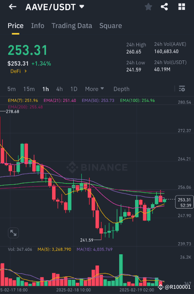The width and height of the screenshot is (194, 294).
Task: Tap the current price tag 253.31 on the axis
Action: point(184,202)
